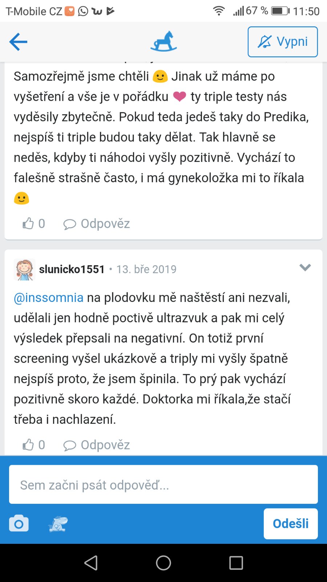This screenshot has width=327, height=582.
Task: Open slunicko1551 avatar picture
Action: 24,270
